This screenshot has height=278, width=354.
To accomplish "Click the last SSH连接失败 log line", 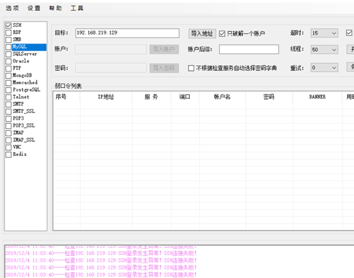I will 101,275.
